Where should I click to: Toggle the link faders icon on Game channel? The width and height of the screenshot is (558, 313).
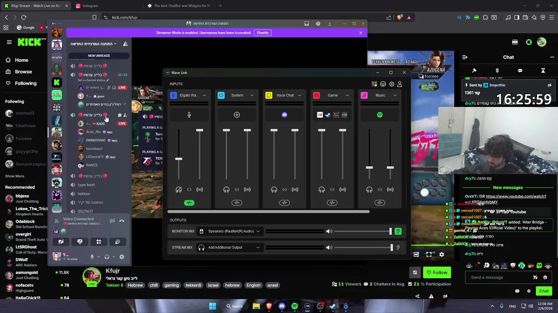[332, 190]
